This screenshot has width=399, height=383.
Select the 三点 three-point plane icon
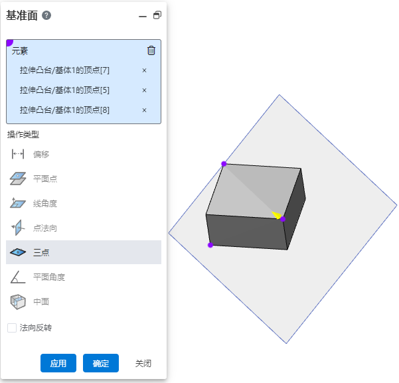click(x=18, y=252)
